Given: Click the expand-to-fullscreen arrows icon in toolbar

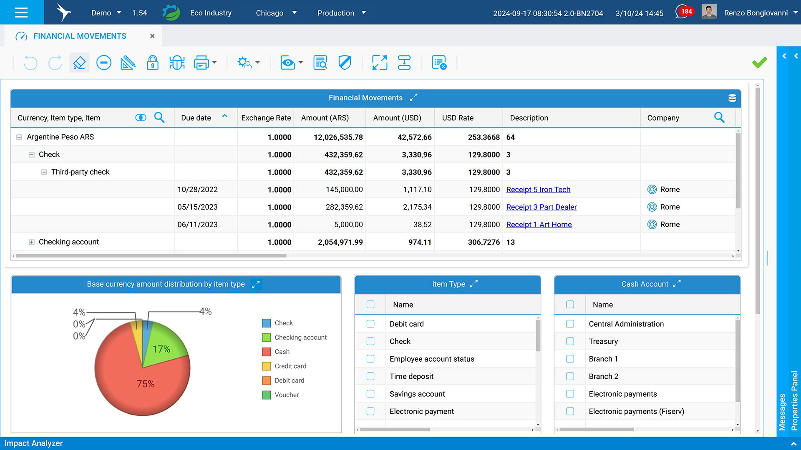Looking at the screenshot, I should pos(380,63).
